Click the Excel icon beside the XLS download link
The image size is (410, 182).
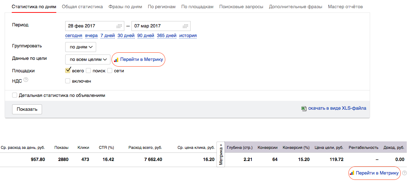point(304,109)
